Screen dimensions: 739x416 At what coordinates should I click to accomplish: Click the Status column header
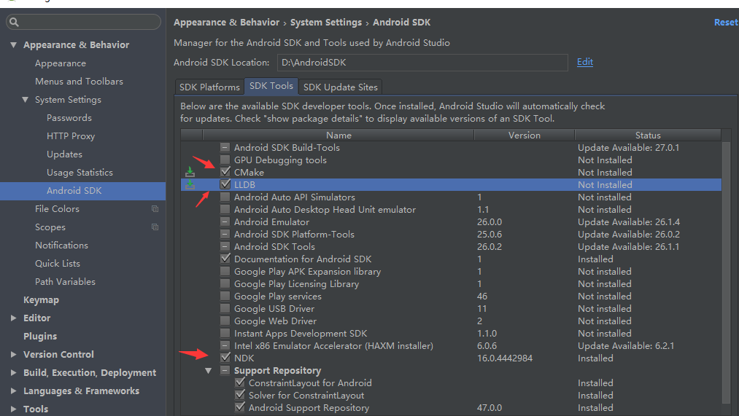(x=648, y=135)
